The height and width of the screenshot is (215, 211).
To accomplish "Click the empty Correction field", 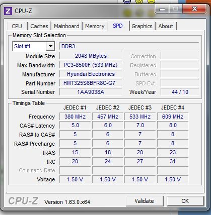I will click(x=180, y=56).
